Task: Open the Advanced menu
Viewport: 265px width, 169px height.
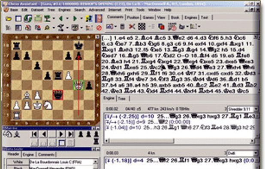Action: (97, 10)
